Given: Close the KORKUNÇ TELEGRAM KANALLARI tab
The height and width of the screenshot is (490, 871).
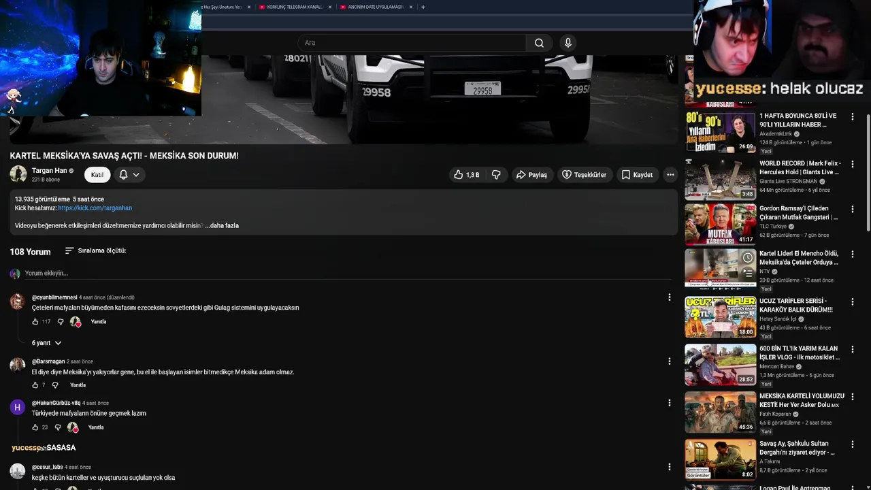Looking at the screenshot, I should pyautogui.click(x=330, y=7).
